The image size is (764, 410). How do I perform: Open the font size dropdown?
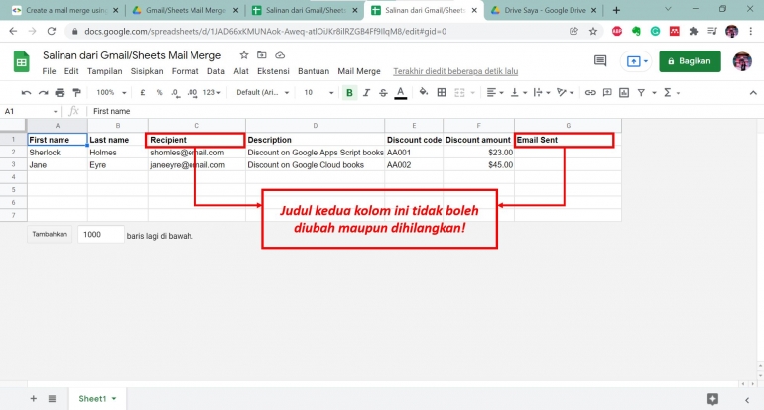click(x=318, y=92)
